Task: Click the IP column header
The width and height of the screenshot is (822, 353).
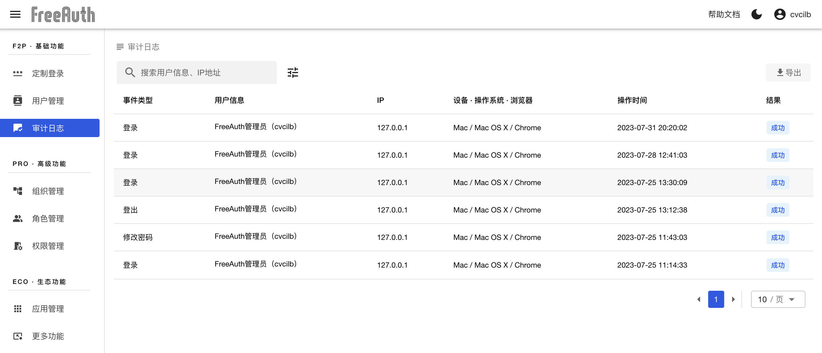Action: pyautogui.click(x=380, y=100)
